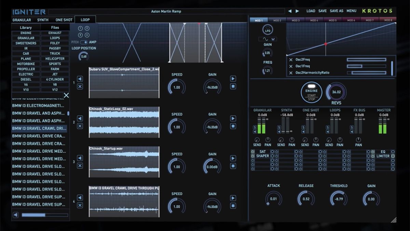Load the previous preset with left arrow
Screen dimensions: 410x231
click(290, 11)
